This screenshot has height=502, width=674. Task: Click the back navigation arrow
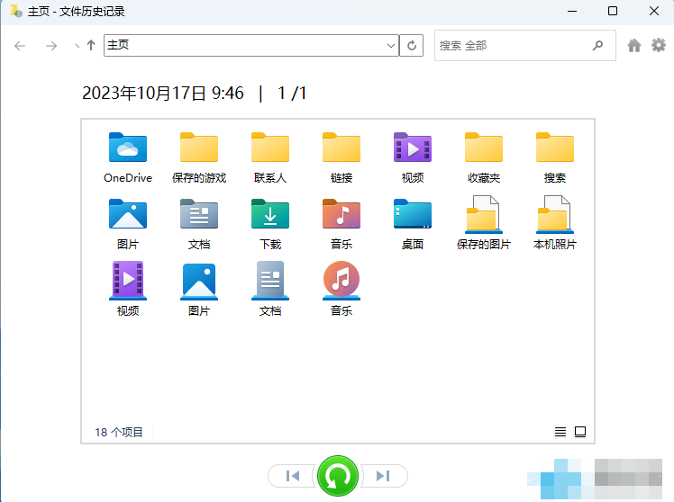point(20,45)
